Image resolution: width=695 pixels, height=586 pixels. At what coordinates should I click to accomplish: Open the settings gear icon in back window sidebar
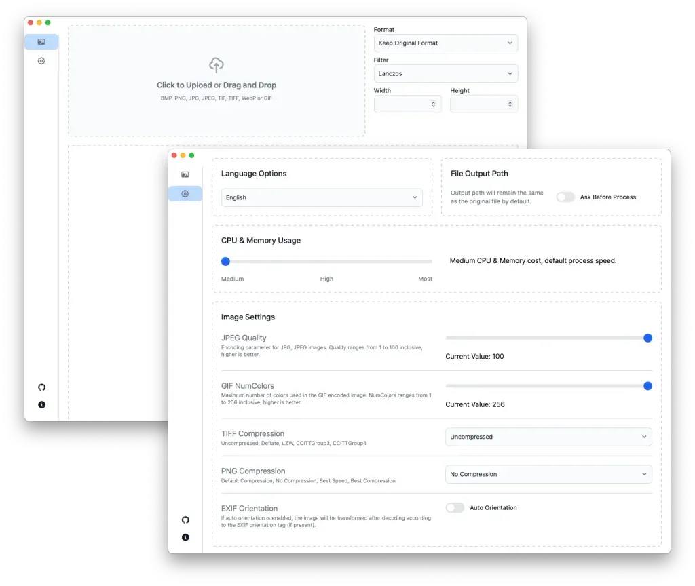(x=41, y=60)
